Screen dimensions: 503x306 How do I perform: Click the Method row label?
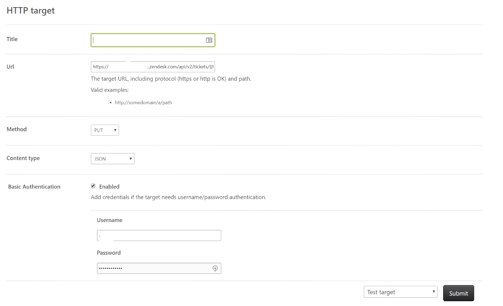point(16,129)
